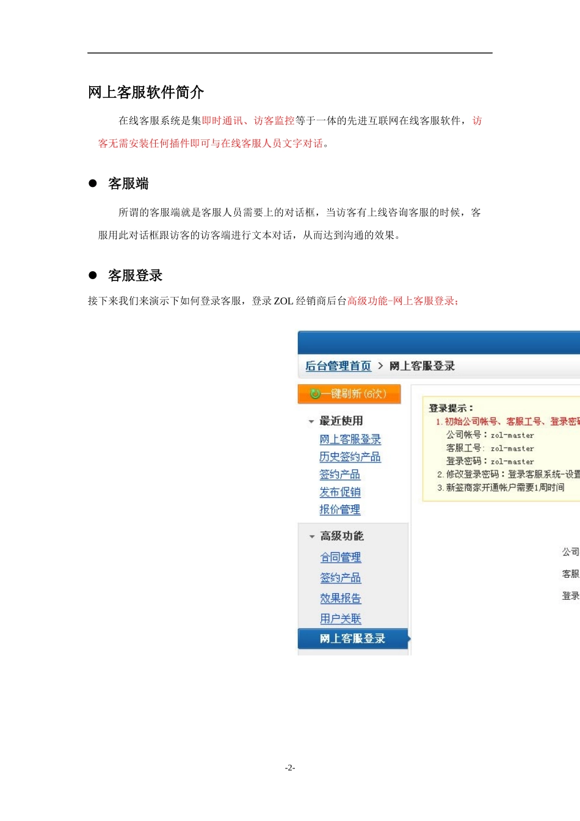Click the red 初始公司帐号 tip line
This screenshot has height=821, width=580.
click(x=507, y=421)
